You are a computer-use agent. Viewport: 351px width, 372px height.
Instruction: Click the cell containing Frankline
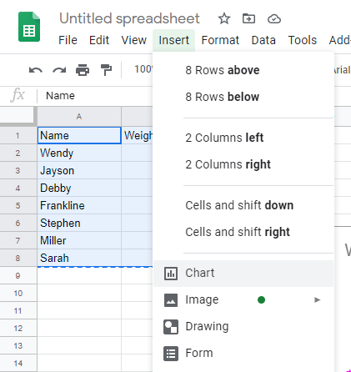(79, 205)
